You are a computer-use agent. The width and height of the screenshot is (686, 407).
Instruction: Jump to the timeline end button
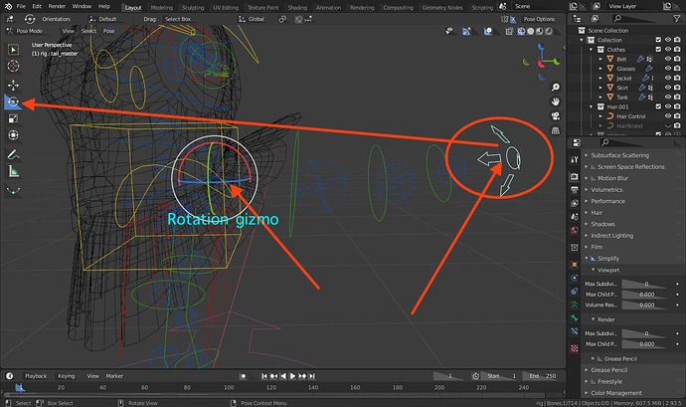[x=312, y=376]
